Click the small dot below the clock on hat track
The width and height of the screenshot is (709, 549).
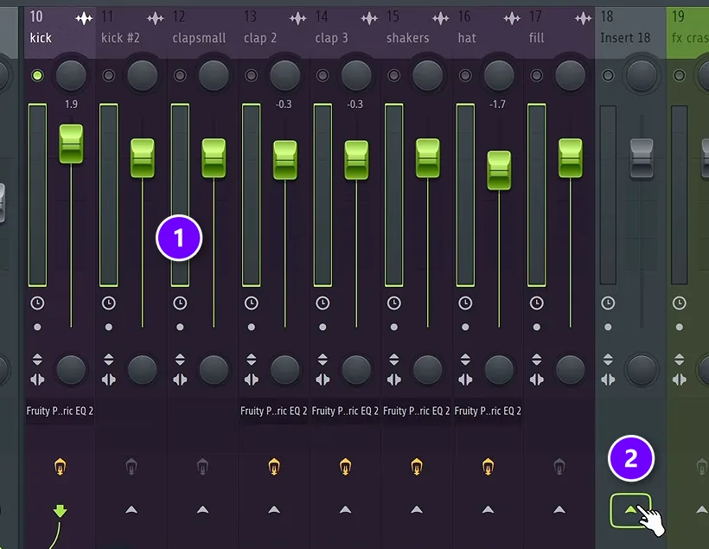(x=465, y=327)
